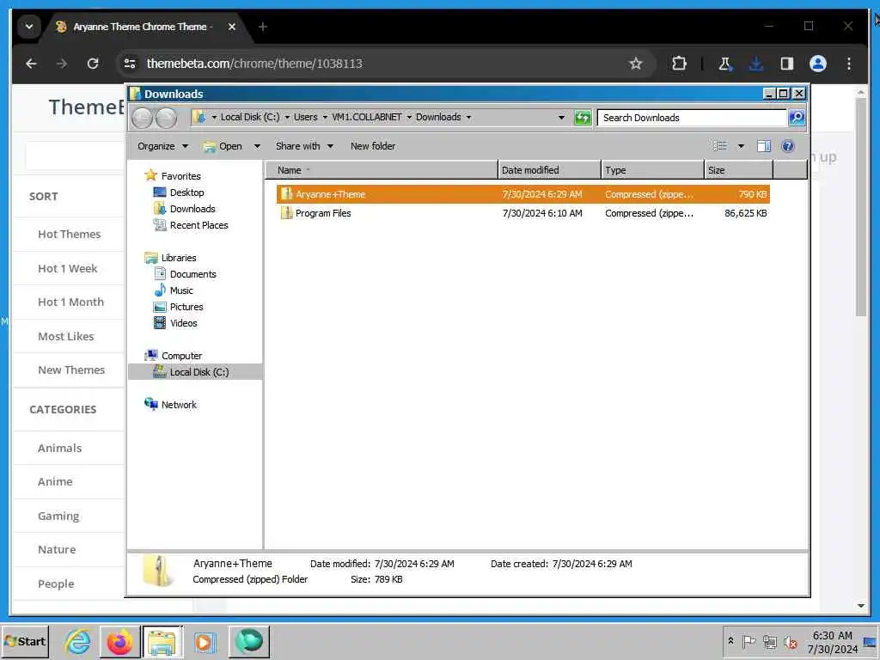Expand Local Disk (C:) breadcrumb arrow
The height and width of the screenshot is (660, 880).
pyautogui.click(x=287, y=117)
